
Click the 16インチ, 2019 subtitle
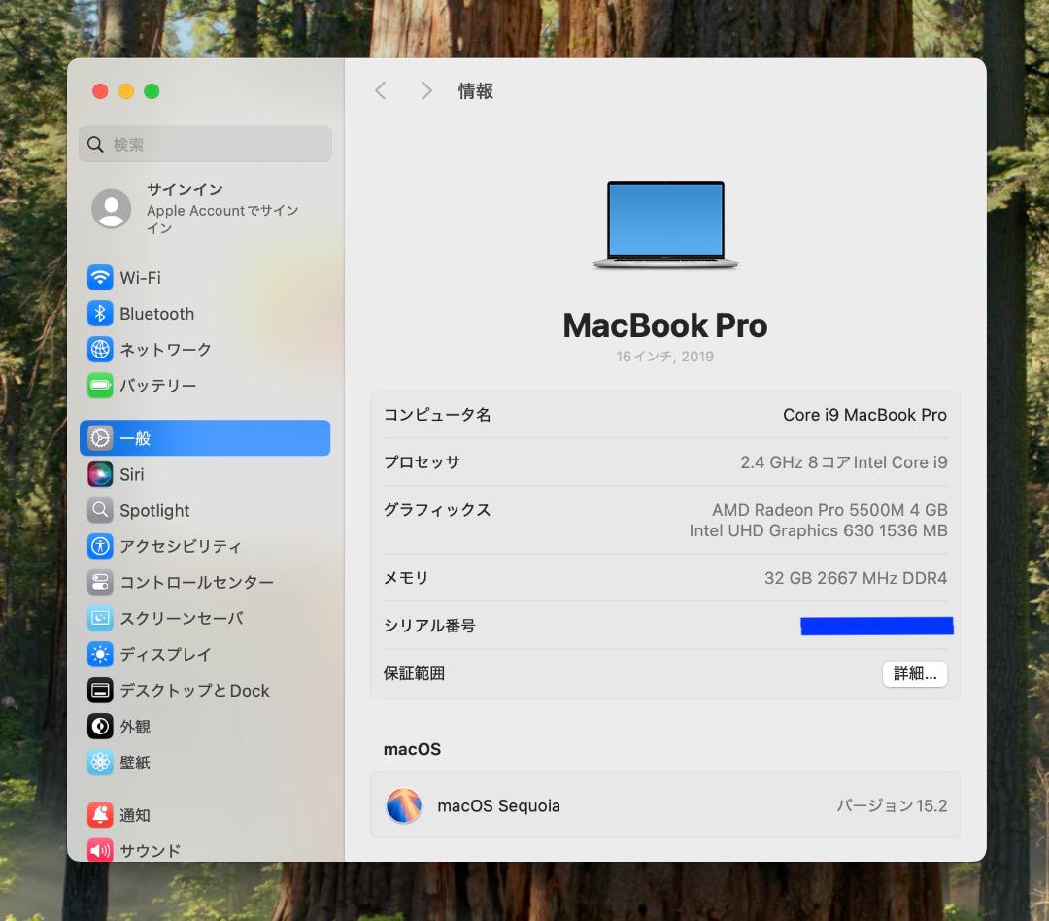pyautogui.click(x=665, y=357)
